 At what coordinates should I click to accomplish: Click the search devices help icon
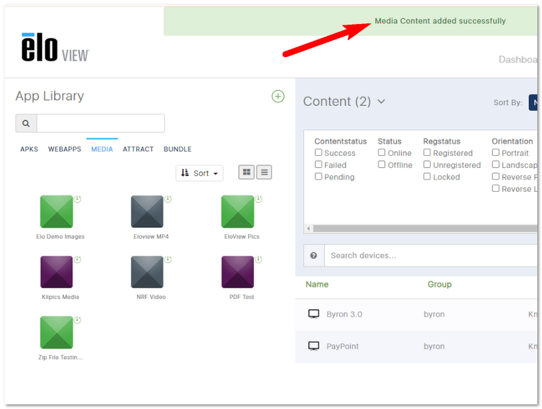pos(314,256)
